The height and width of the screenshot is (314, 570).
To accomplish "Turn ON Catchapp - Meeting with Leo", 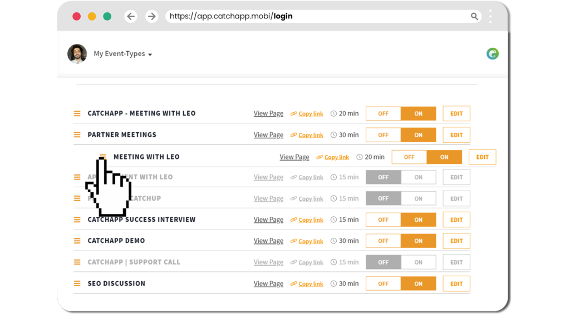I will pos(419,113).
